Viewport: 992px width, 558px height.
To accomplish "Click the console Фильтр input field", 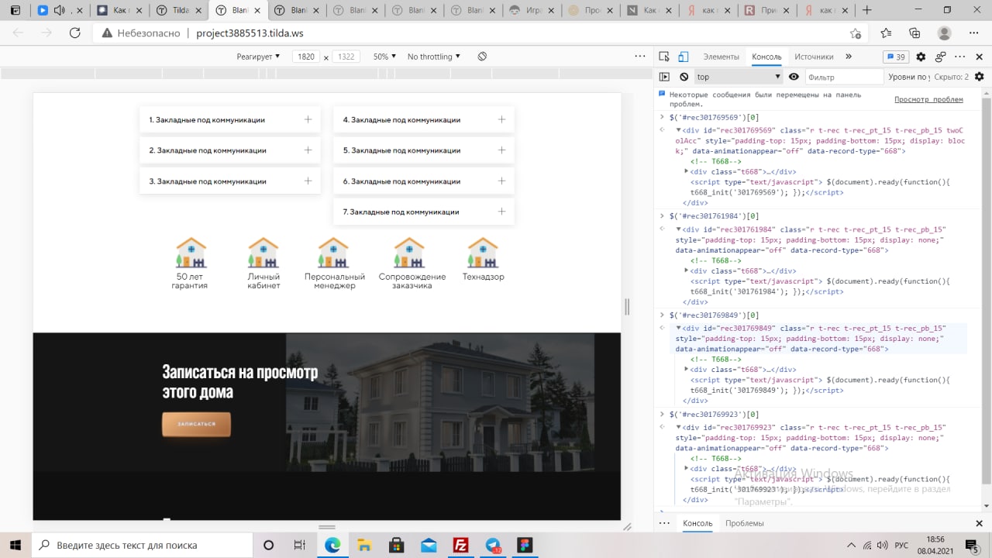I will [843, 77].
